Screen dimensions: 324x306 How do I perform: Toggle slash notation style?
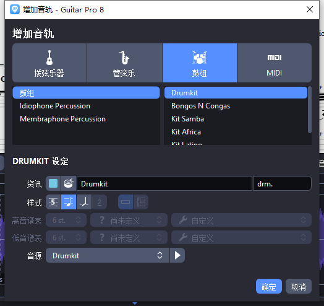[84, 202]
